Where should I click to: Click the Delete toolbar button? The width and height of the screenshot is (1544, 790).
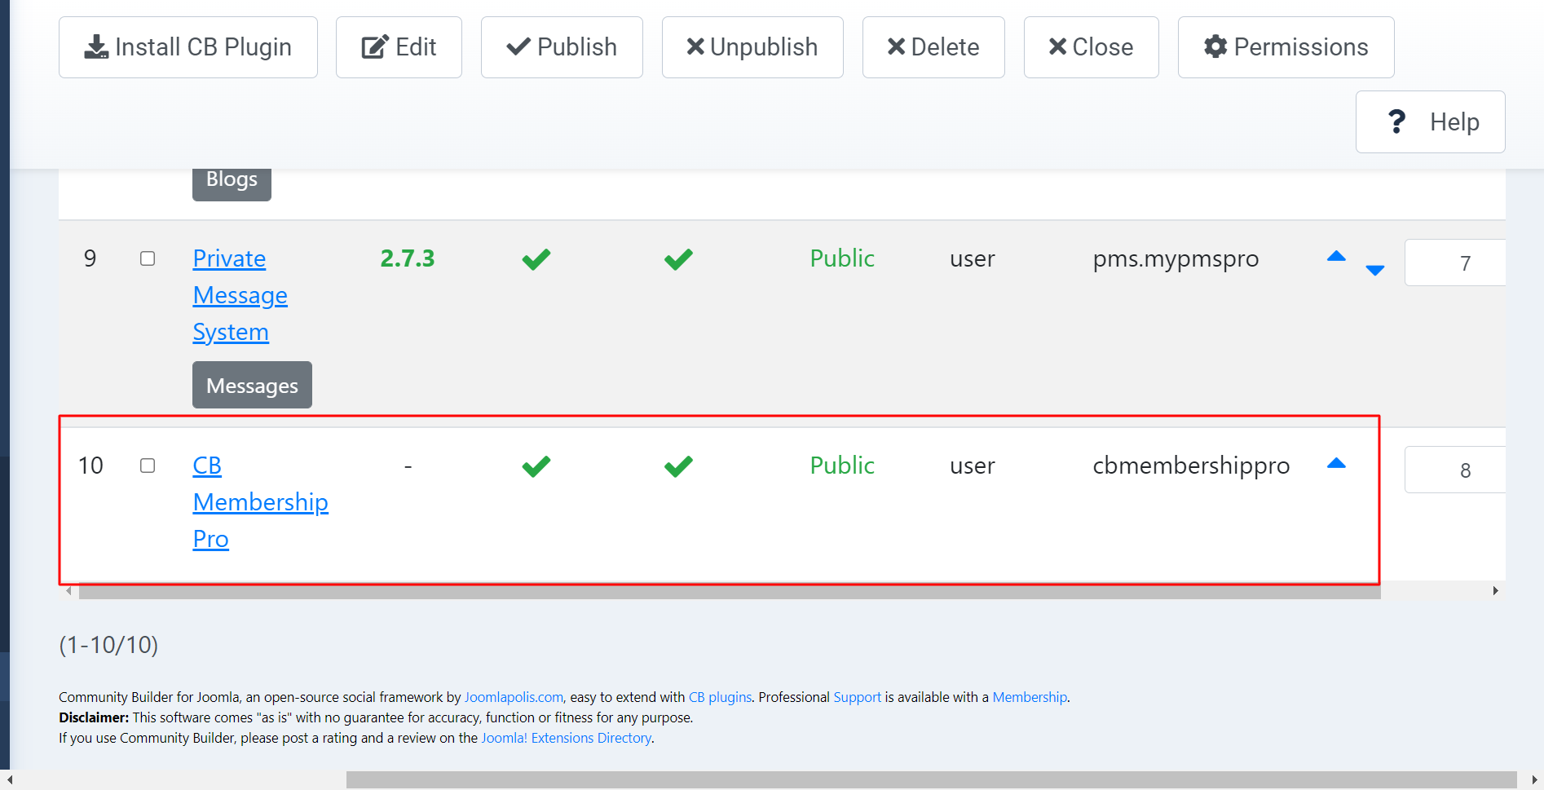(933, 47)
